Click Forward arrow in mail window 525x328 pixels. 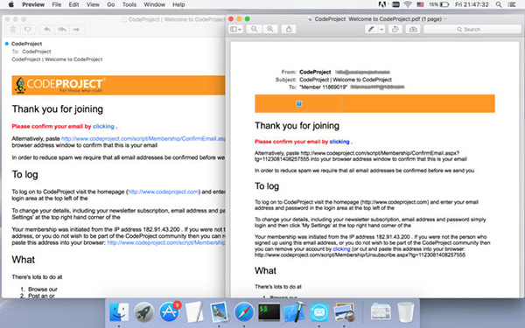pos(77,30)
